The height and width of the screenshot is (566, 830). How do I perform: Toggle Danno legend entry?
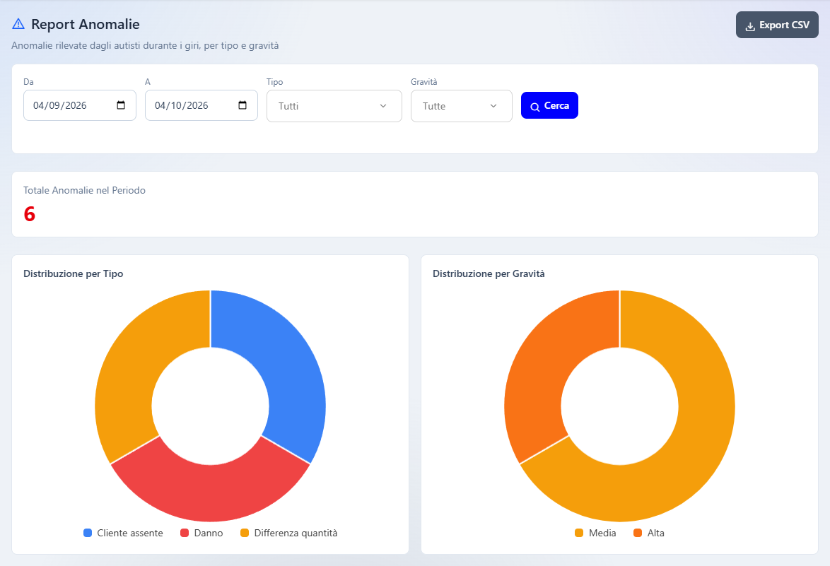coord(201,533)
